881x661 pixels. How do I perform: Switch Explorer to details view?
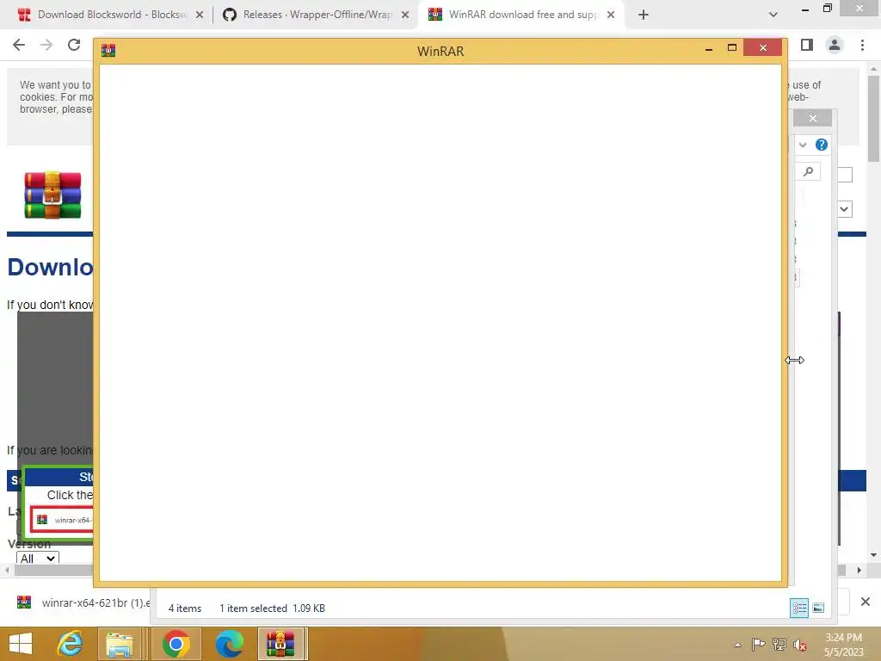click(x=799, y=608)
